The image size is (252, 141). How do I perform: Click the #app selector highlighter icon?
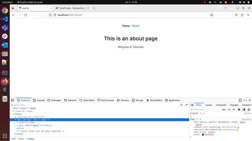197,119
